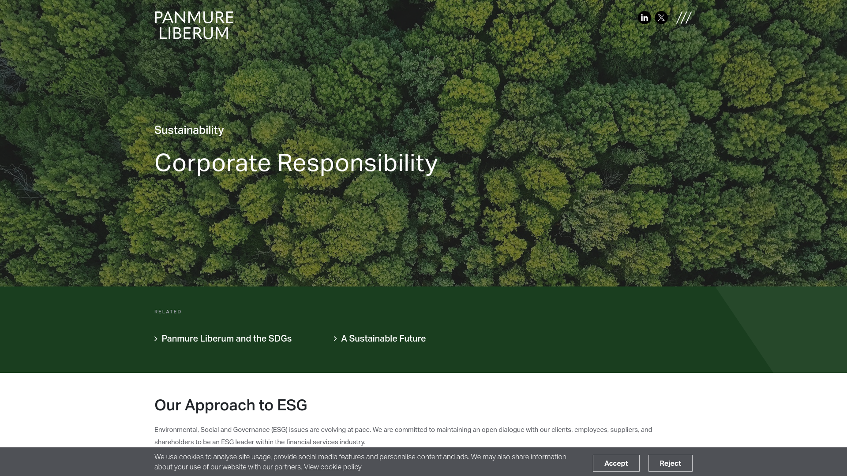Click the Corporate Responsibility heading
The width and height of the screenshot is (847, 476).
pos(296,163)
